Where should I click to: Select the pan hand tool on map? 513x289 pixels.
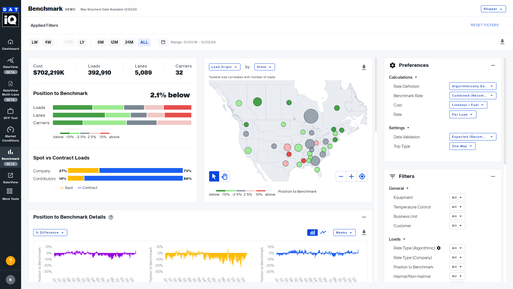click(x=224, y=176)
